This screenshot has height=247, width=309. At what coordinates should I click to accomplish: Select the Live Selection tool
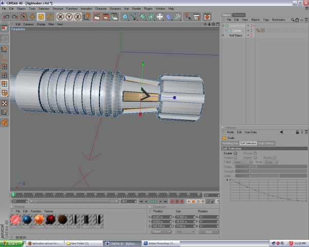(24, 17)
